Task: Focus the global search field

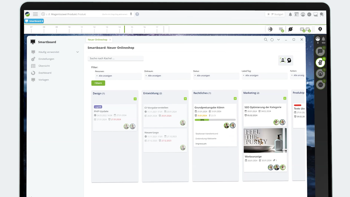Action: point(86,14)
